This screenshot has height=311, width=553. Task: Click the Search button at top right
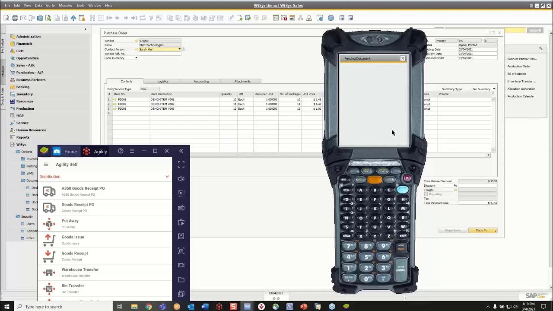[x=535, y=30]
